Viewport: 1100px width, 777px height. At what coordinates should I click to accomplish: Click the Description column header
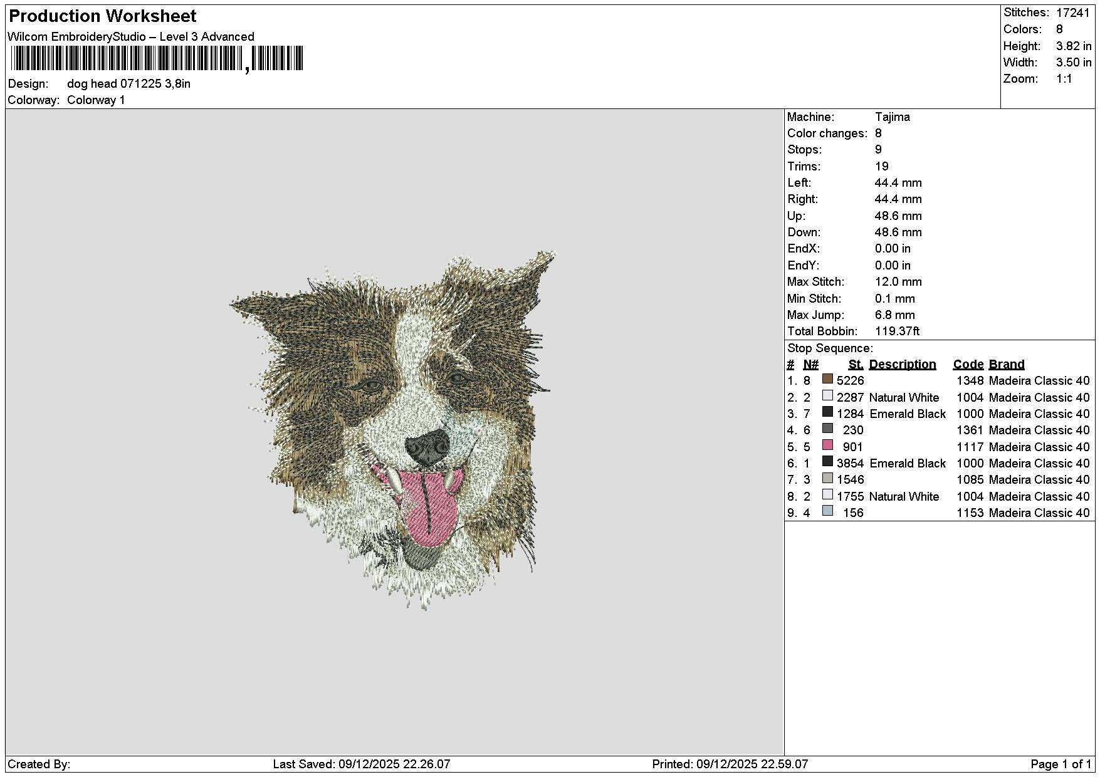pyautogui.click(x=902, y=365)
